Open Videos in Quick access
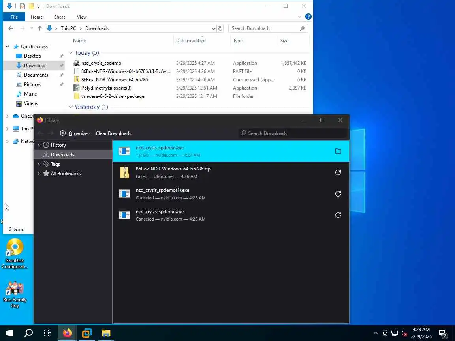455x341 pixels. 31,103
